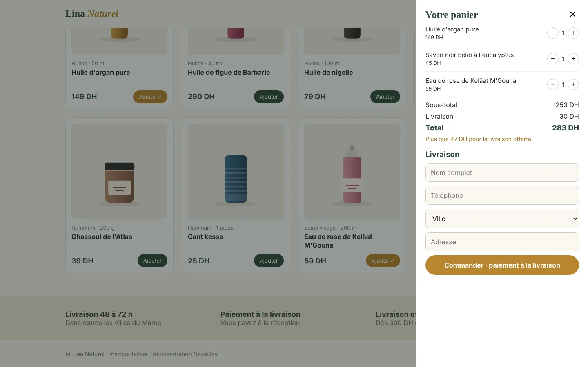This screenshot has width=588, height=367.
Task: Decrease quantity of Eau de rose item
Action: [552, 84]
